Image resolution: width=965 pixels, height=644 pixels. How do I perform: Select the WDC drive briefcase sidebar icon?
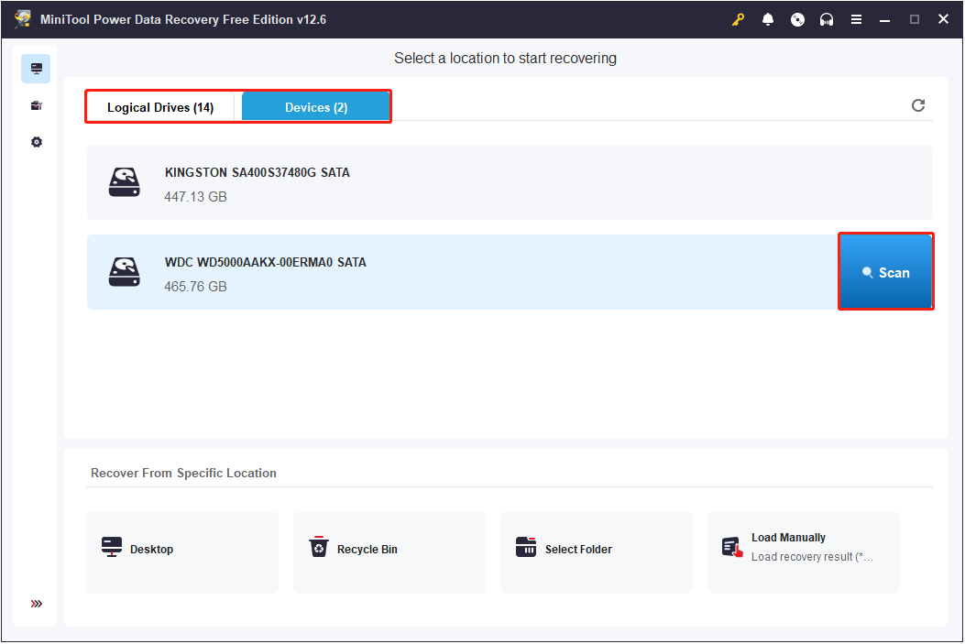(36, 104)
